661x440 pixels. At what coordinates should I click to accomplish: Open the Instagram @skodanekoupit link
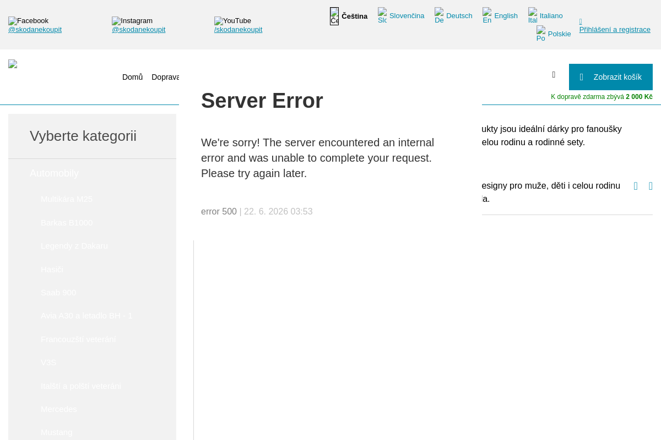click(x=138, y=30)
